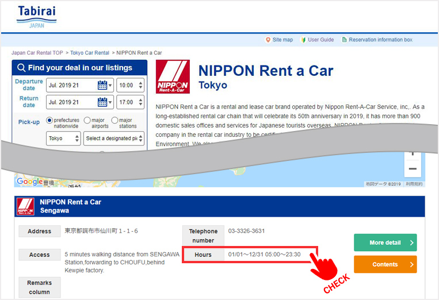Screen dimensions: 439x300
Task: Go to Japan Car Rental TOP breadcrumb
Action: pyautogui.click(x=37, y=53)
